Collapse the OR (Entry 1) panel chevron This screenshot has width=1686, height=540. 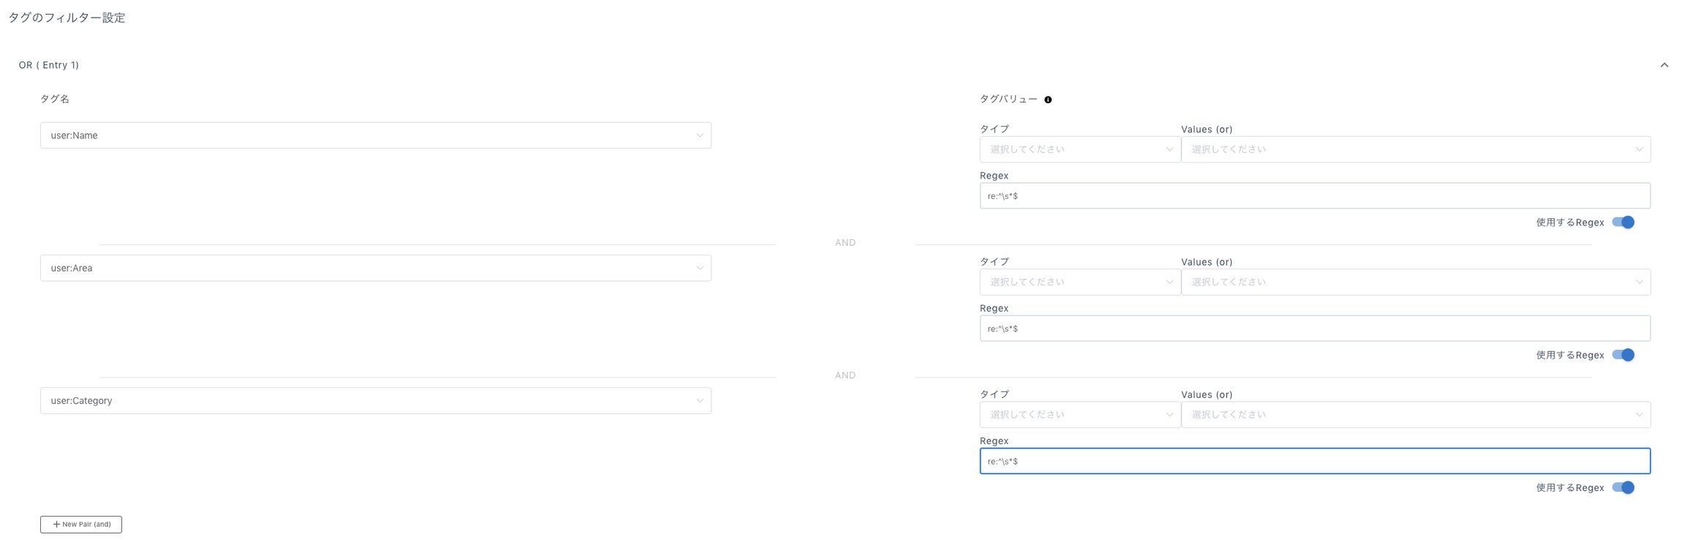coord(1664,65)
